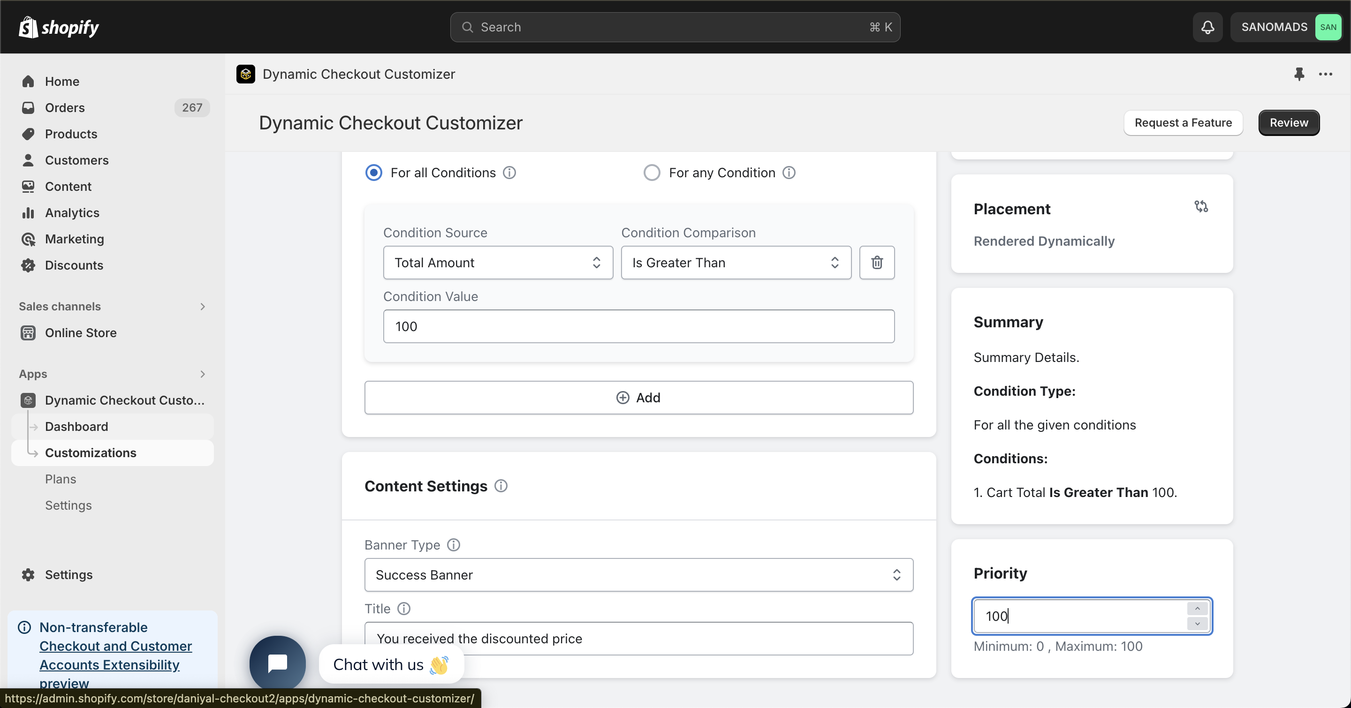The image size is (1351, 708).
Task: Click the Chat with us bubble
Action: (x=391, y=664)
